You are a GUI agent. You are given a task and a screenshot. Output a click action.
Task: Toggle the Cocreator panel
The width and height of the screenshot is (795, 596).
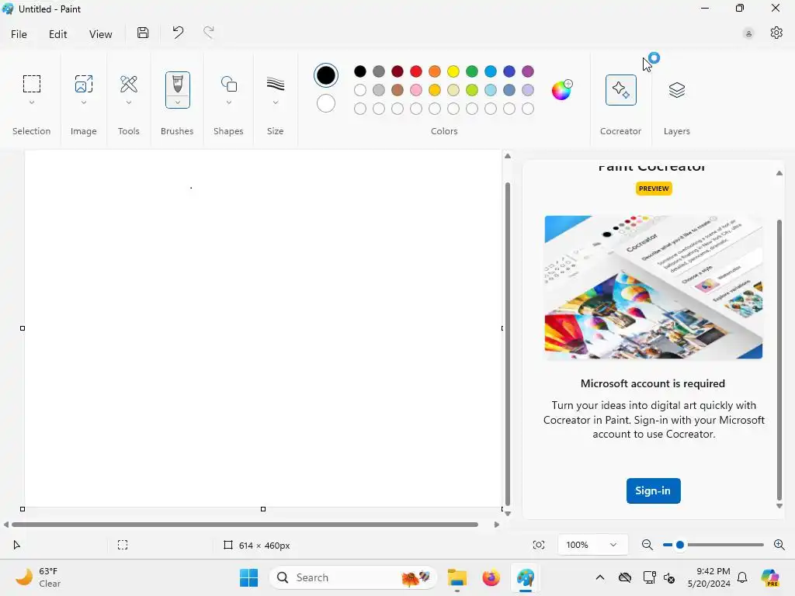620,90
